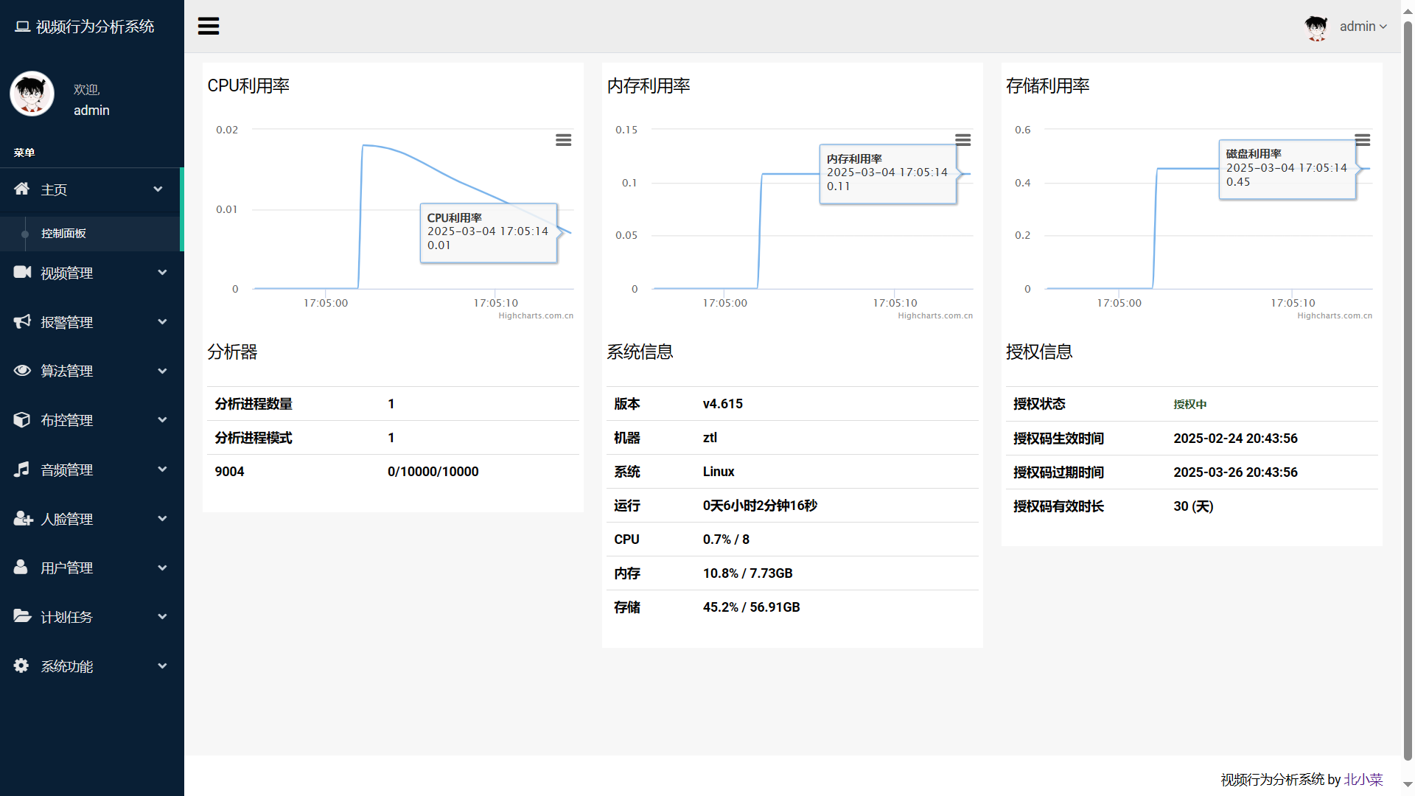Open the 北小菜 footer link

click(x=1363, y=780)
